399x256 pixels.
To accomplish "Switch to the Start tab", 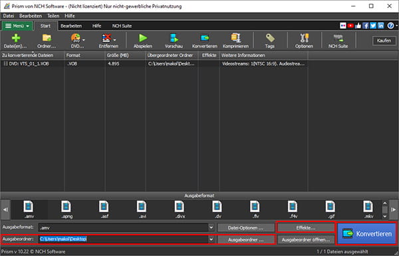I will 45,26.
